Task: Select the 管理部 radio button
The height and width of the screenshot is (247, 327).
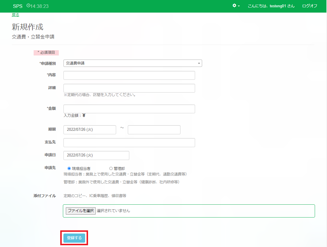Action: pyautogui.click(x=111, y=168)
